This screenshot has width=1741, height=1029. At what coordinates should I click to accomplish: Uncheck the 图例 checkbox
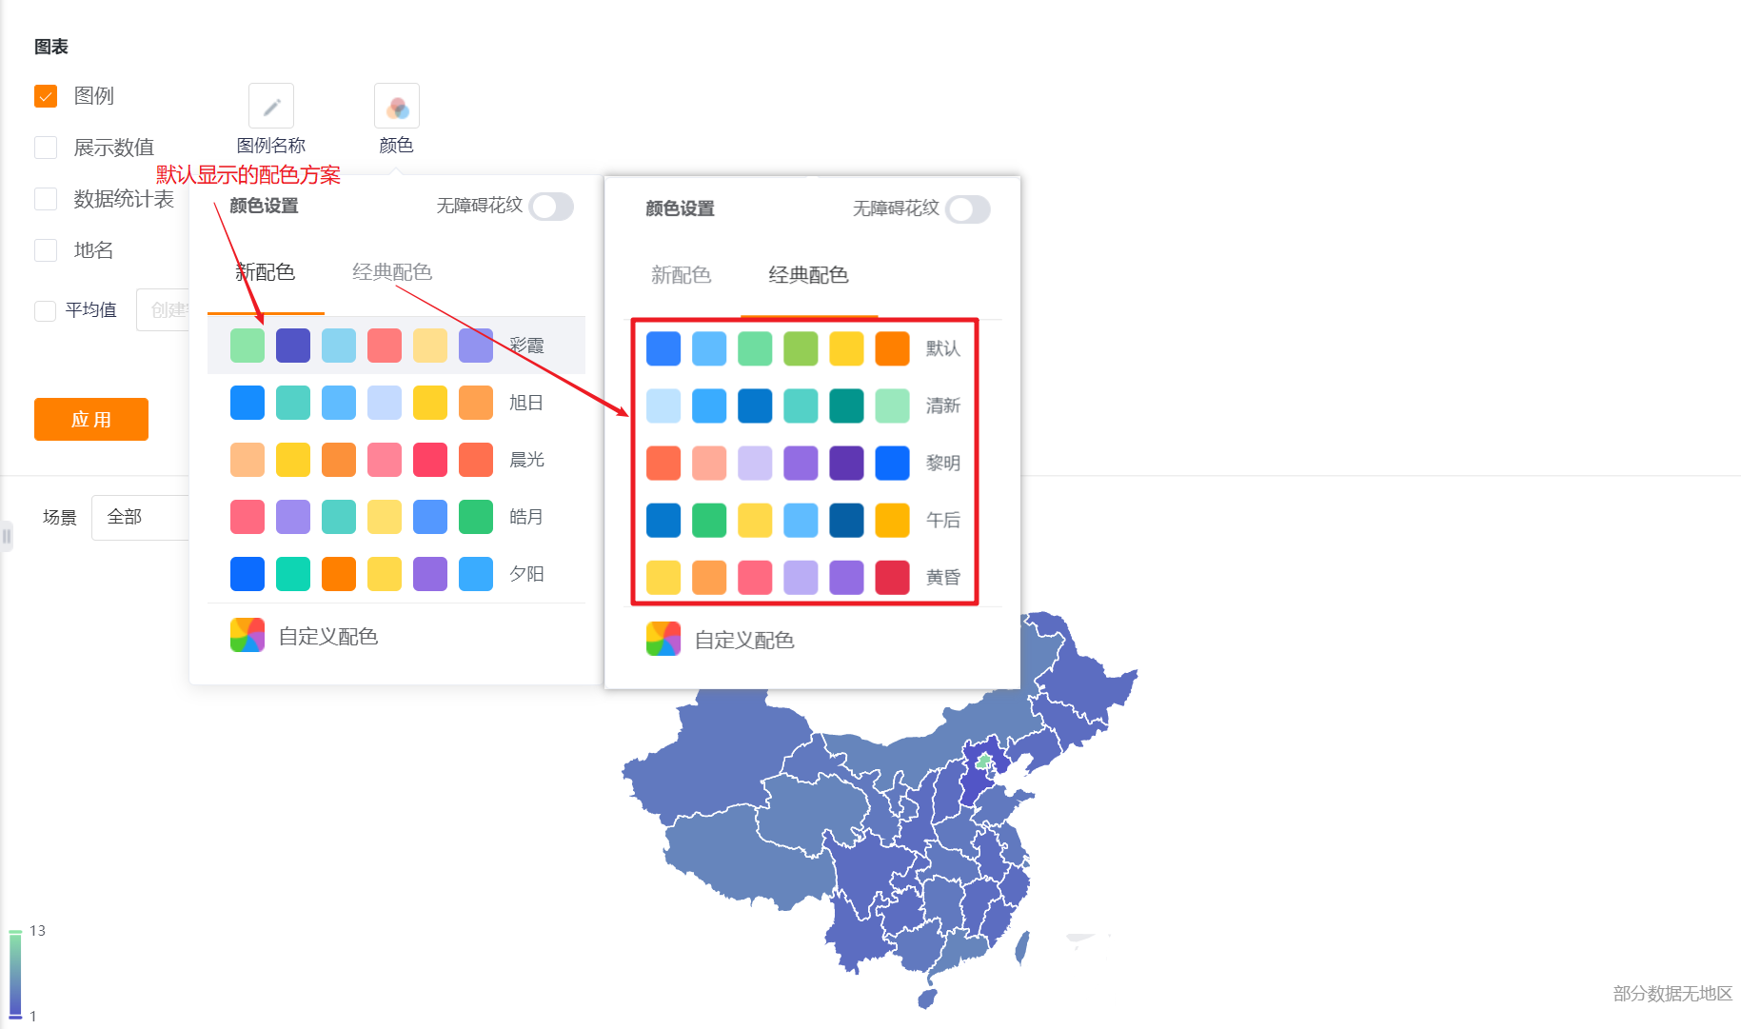(46, 96)
